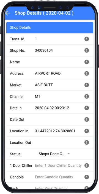Tap the back arrow in header
Viewport: 99px width, 194px height.
(8, 13)
